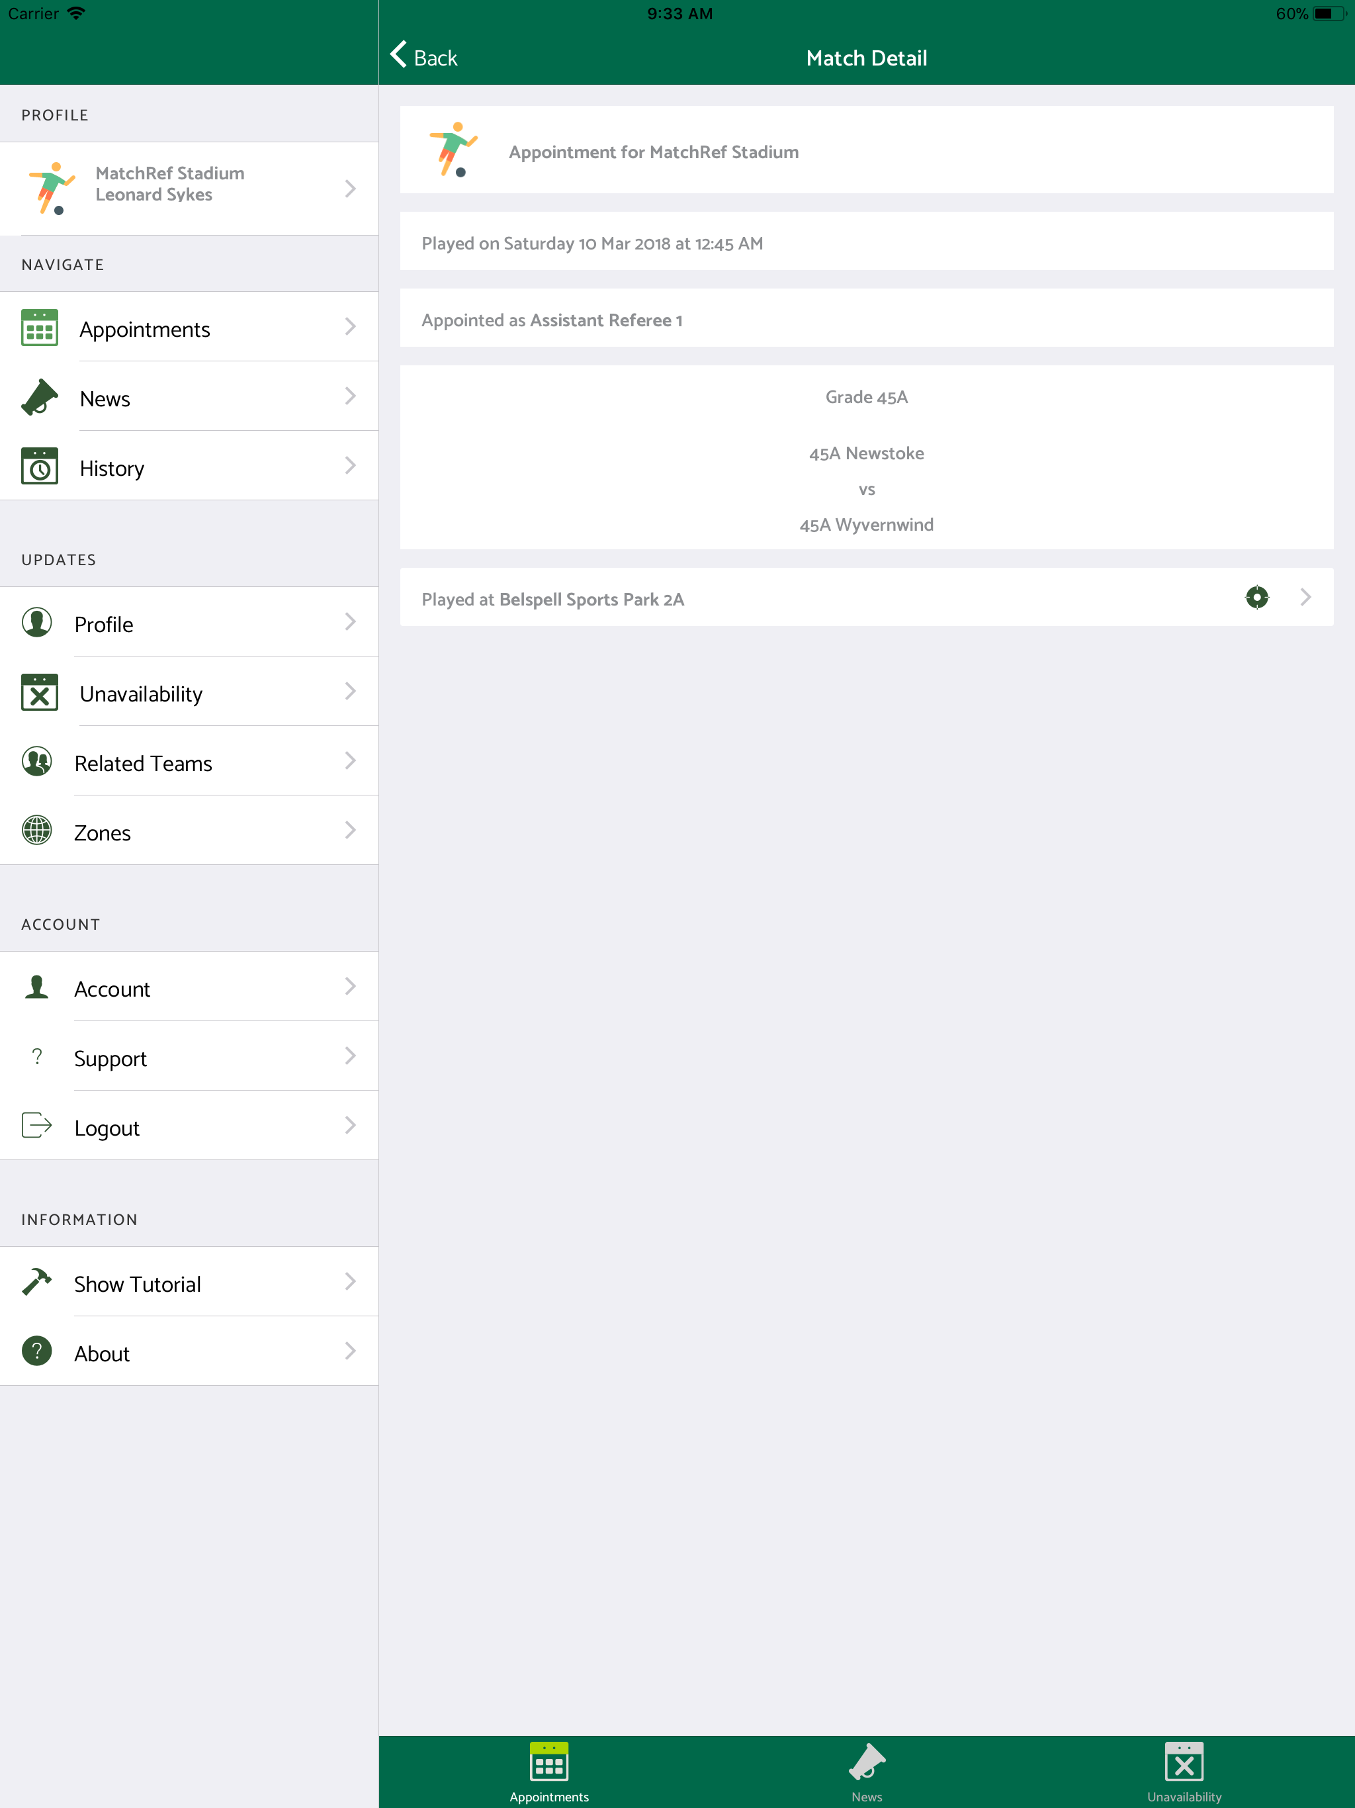
Task: Tap the soccer player logo in appointment card
Action: point(454,150)
